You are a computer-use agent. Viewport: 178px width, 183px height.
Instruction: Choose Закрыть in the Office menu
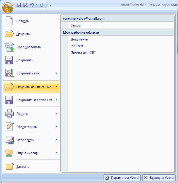pos(23,167)
